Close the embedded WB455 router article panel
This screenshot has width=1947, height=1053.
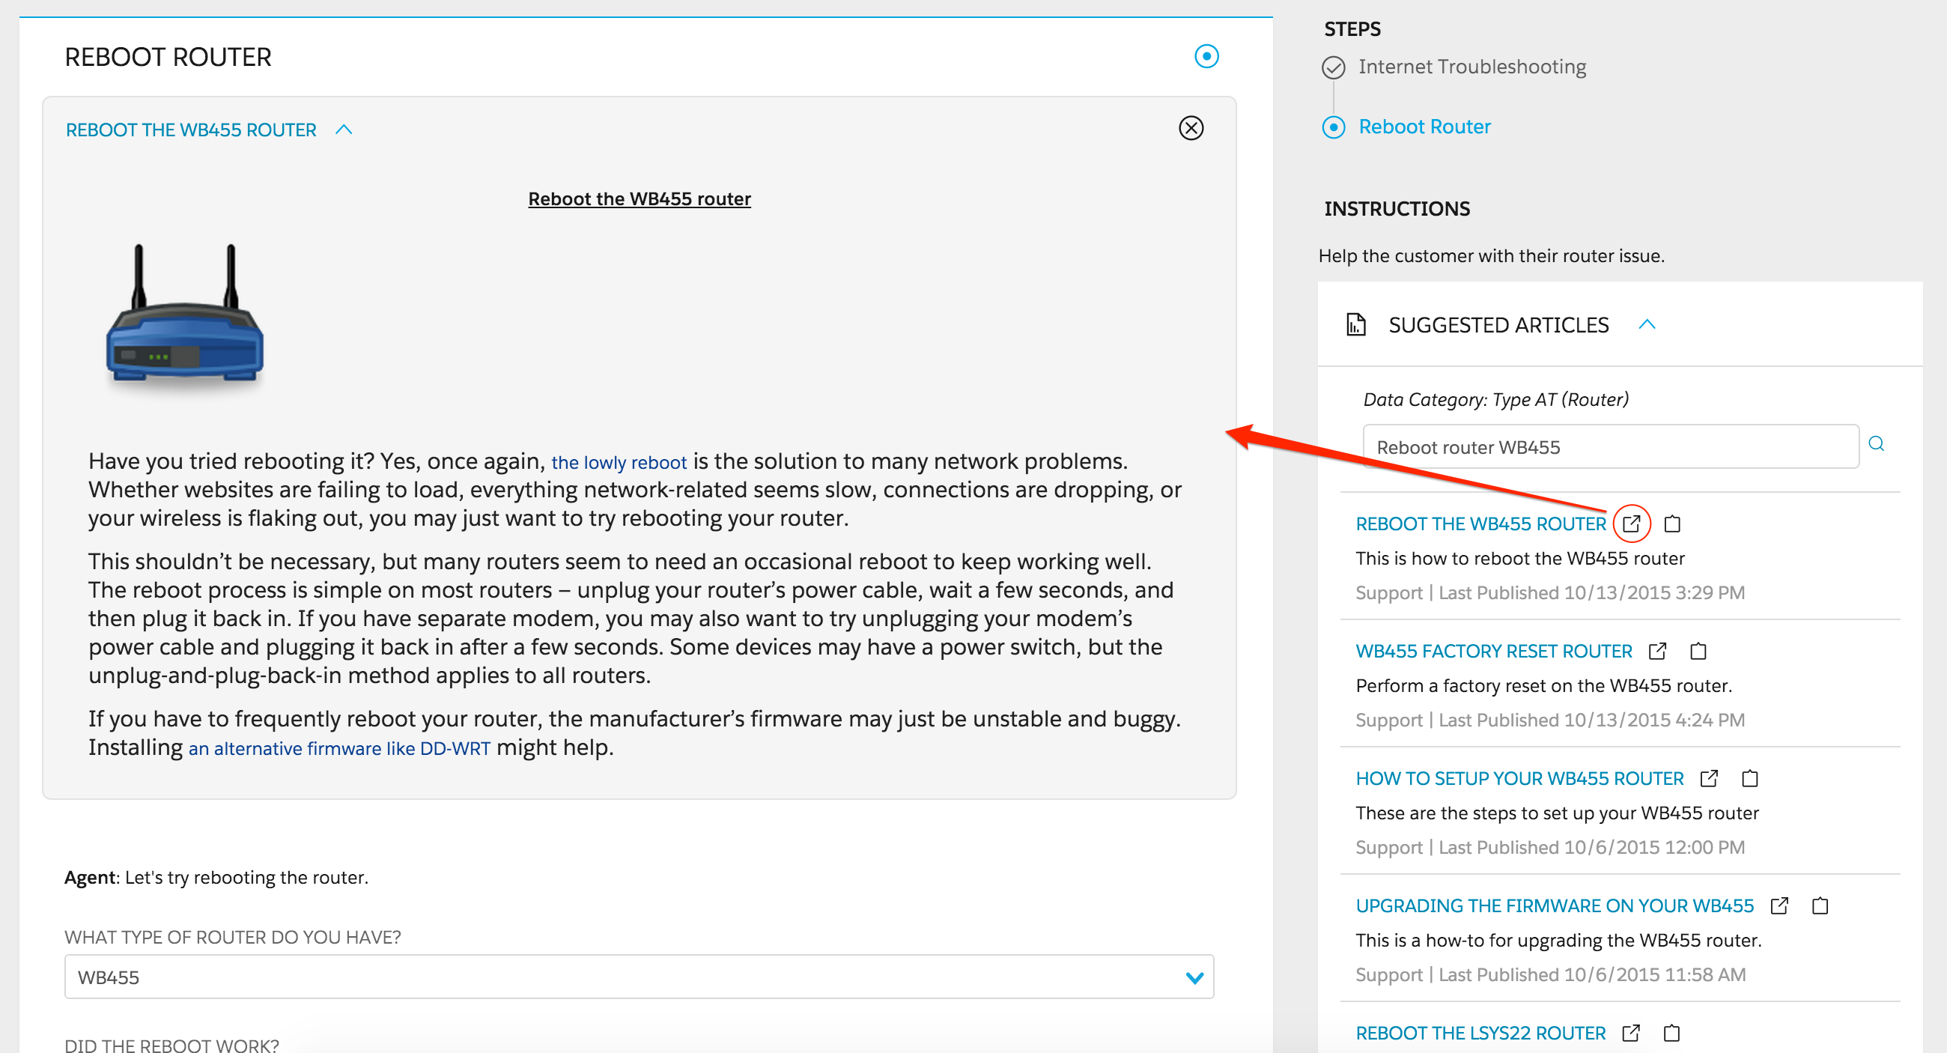(1191, 128)
